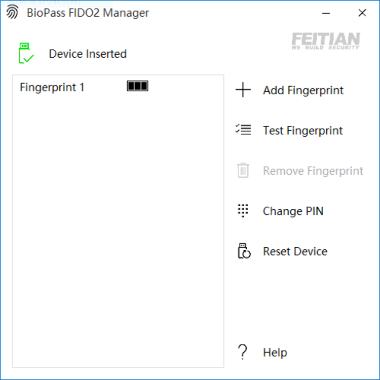
Task: Click the Device Inserted status text
Action: [88, 54]
